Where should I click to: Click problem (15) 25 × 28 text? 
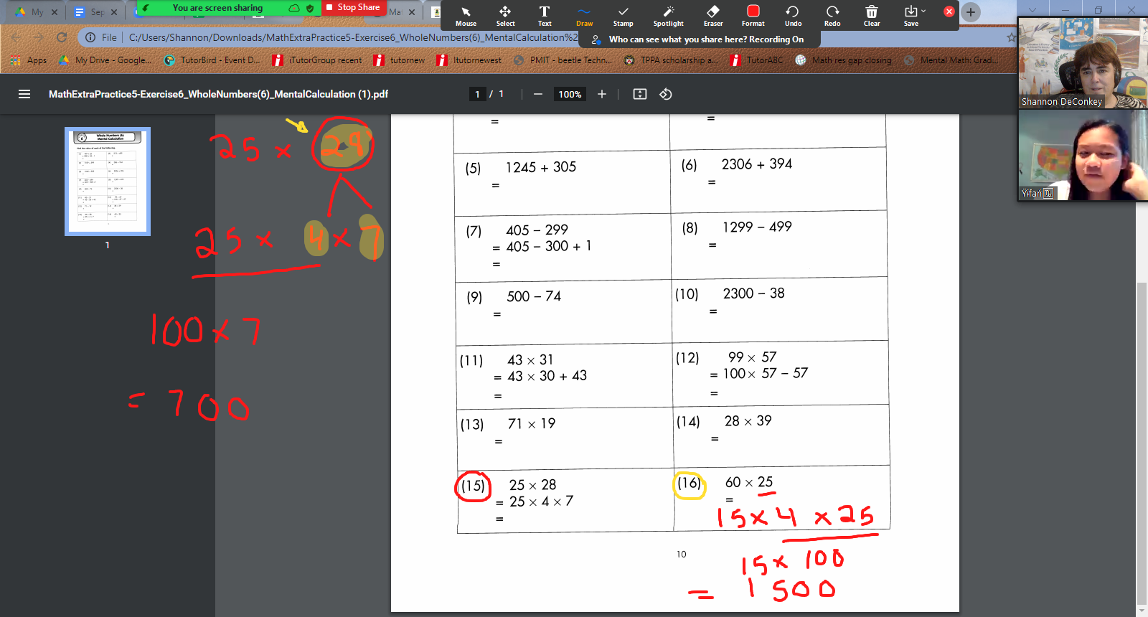[532, 485]
